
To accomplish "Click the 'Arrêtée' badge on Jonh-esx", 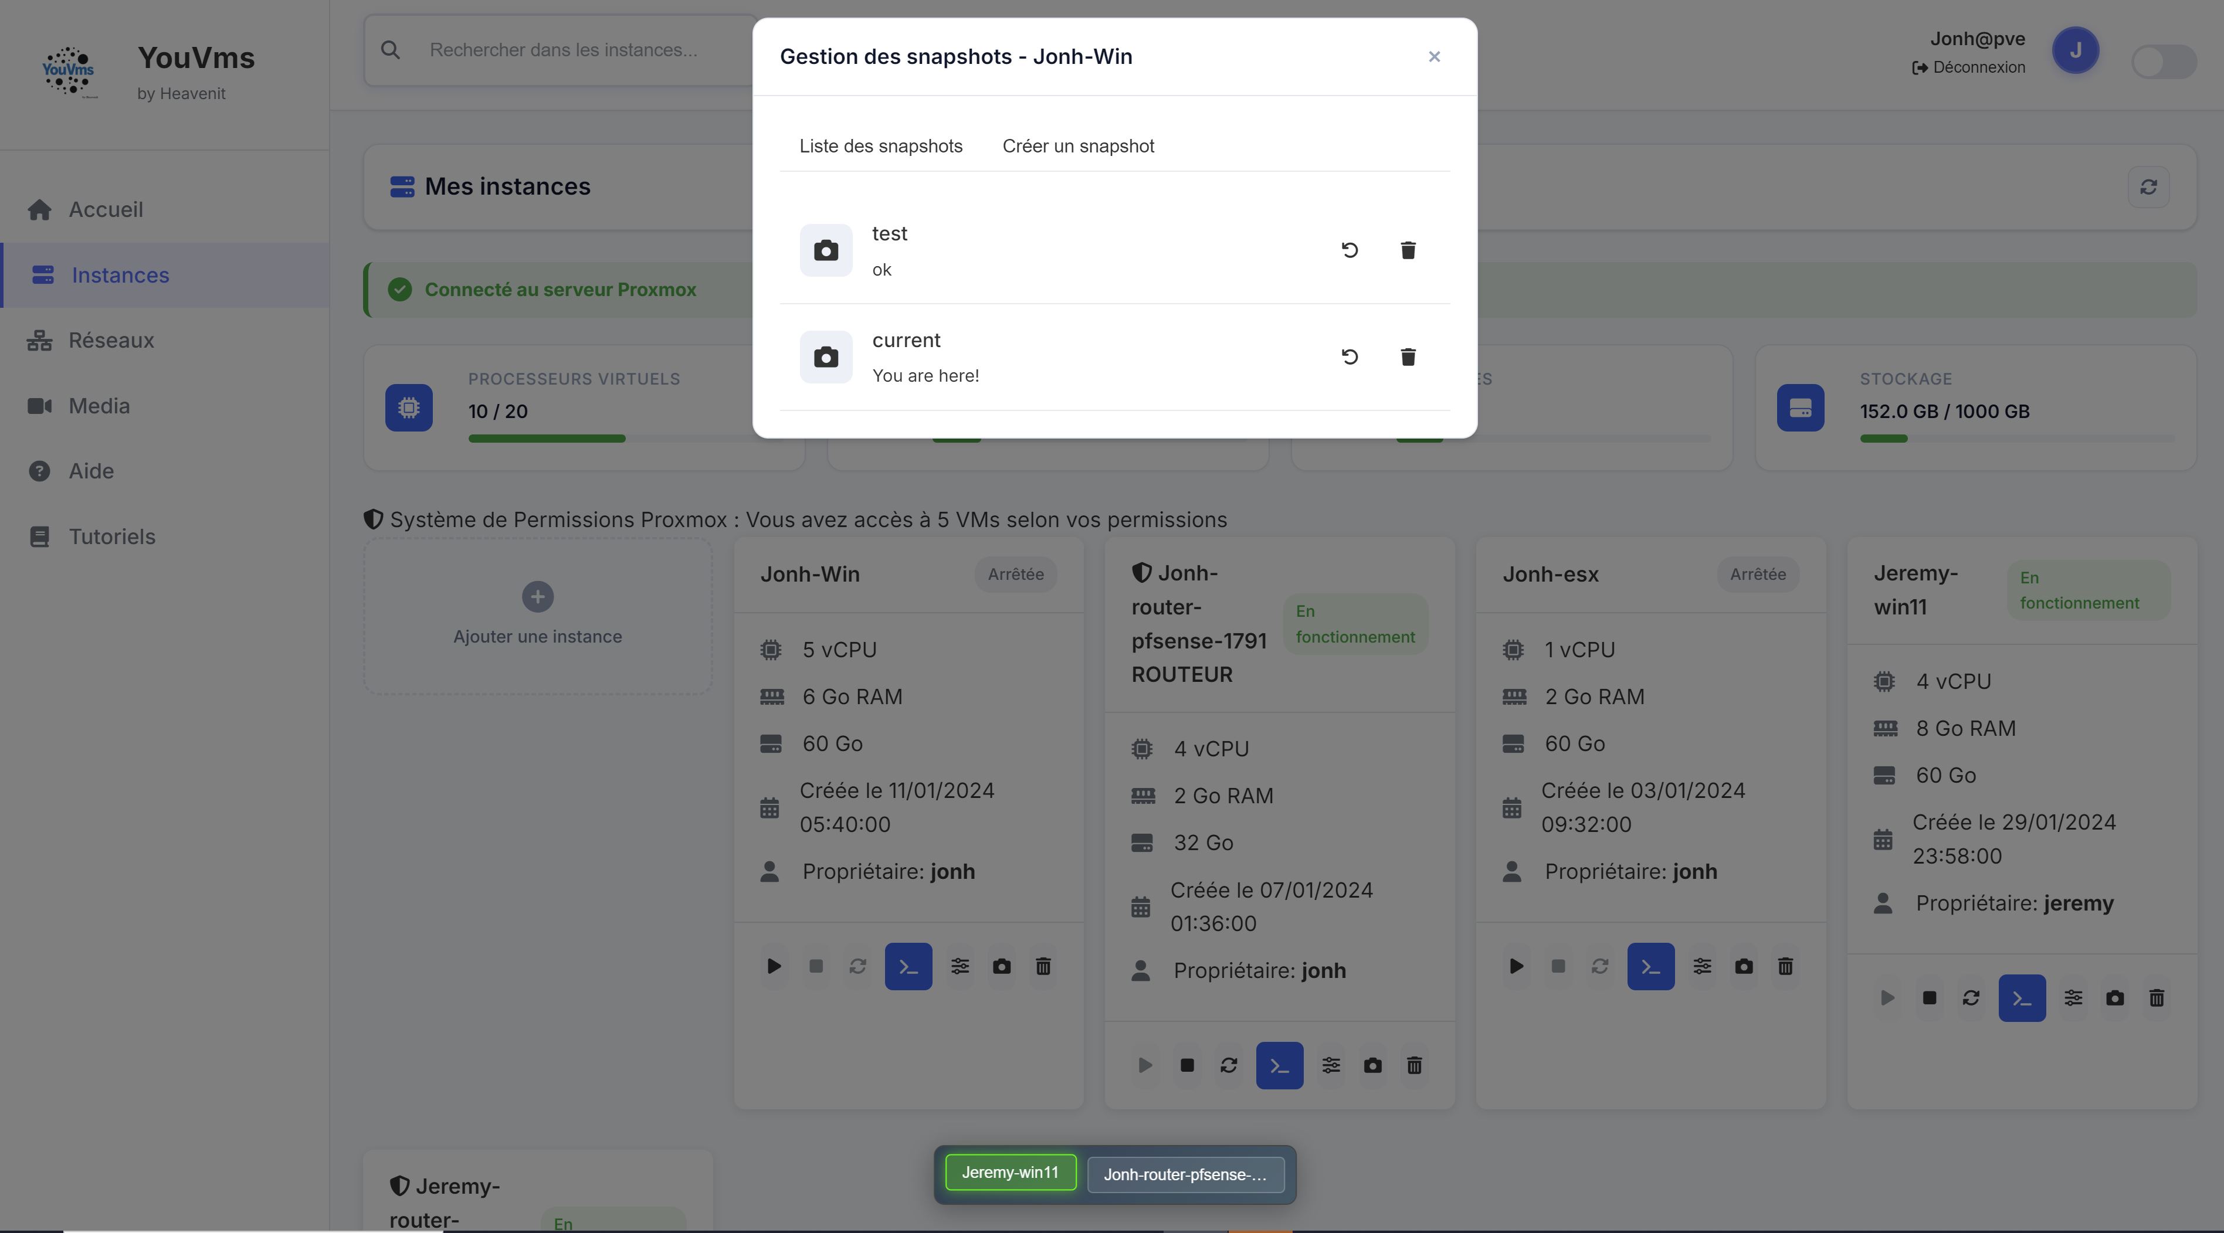I will click(1758, 575).
